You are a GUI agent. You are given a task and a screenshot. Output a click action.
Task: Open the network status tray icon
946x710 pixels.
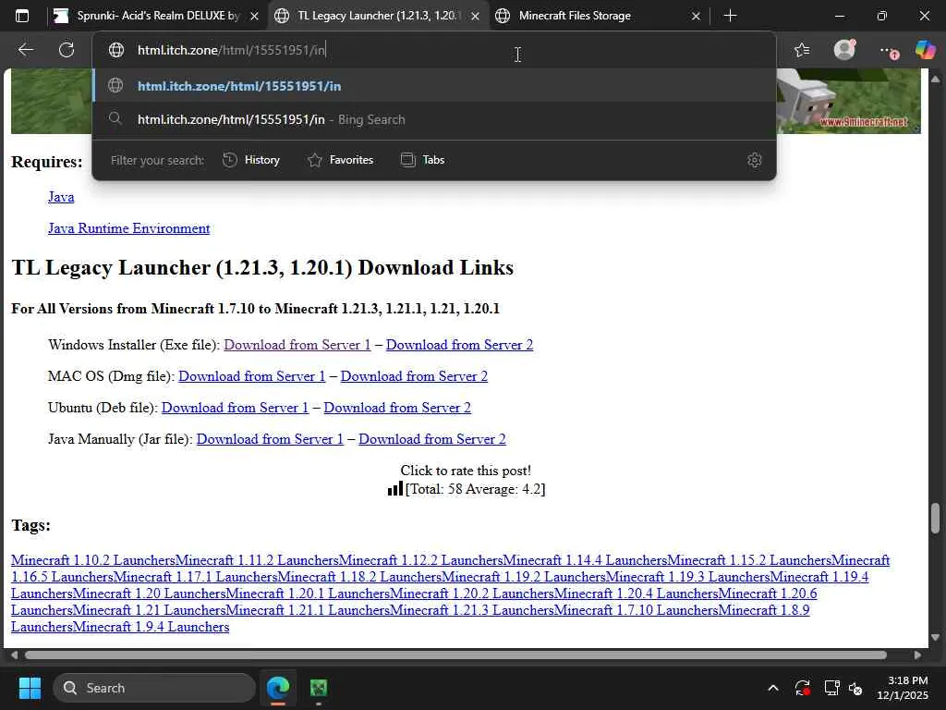tap(832, 688)
